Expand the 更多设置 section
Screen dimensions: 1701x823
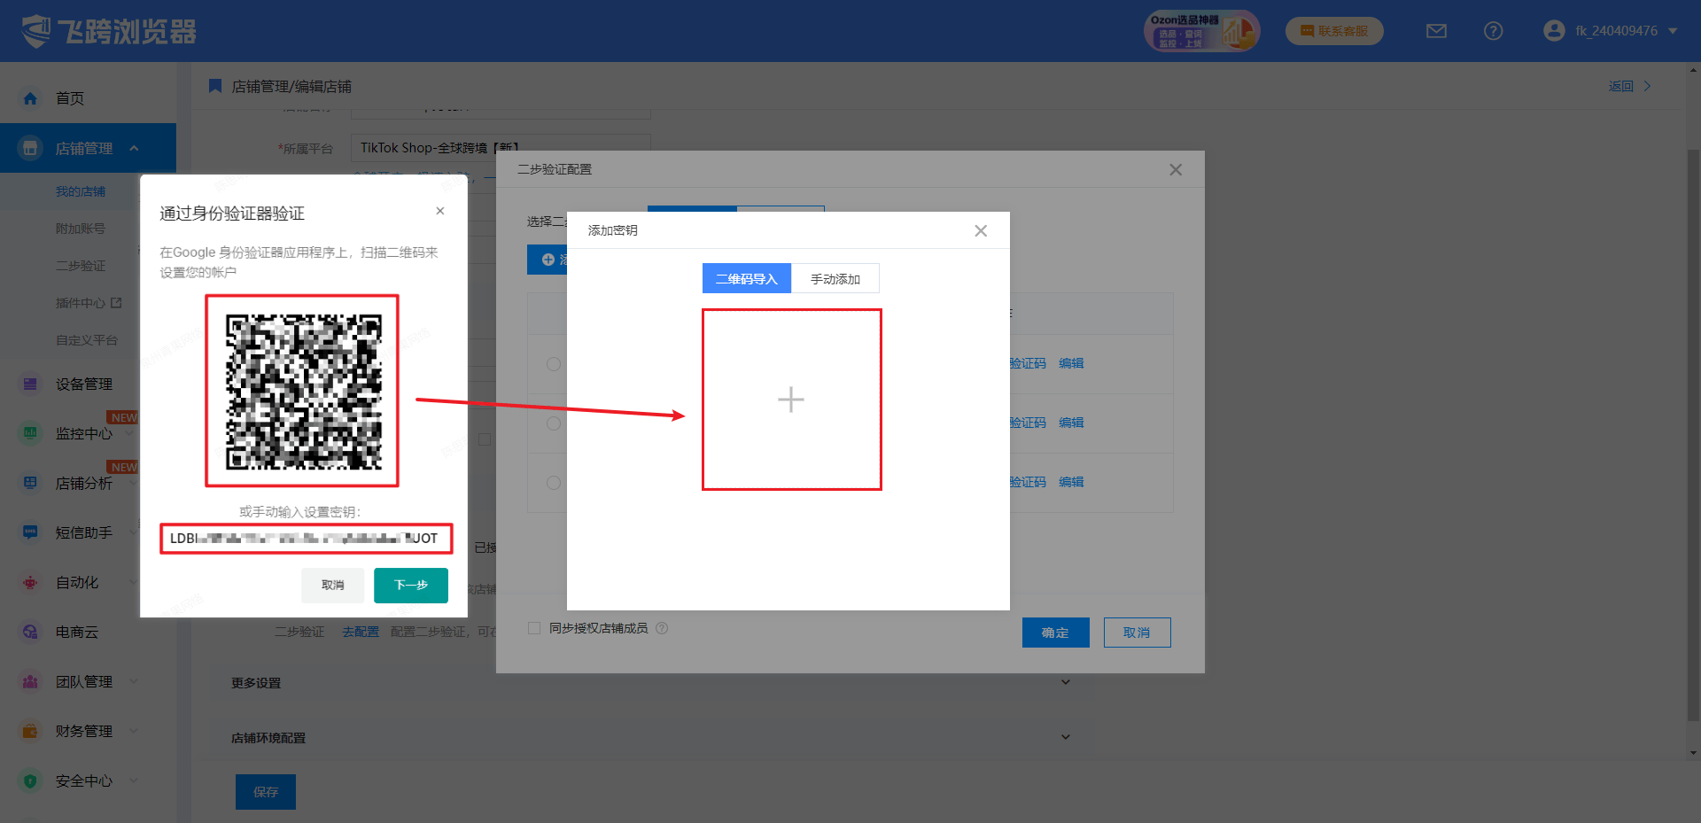point(1066,682)
